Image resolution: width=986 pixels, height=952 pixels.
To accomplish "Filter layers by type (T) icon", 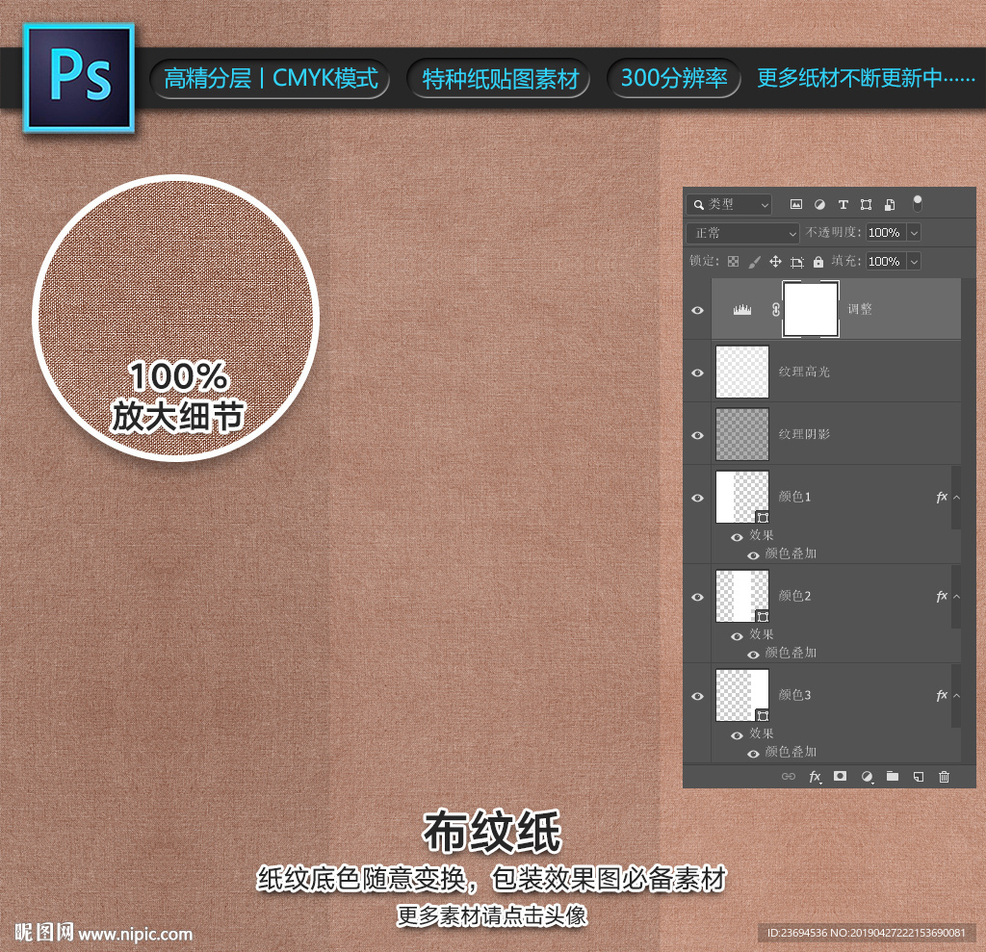I will pyautogui.click(x=843, y=204).
